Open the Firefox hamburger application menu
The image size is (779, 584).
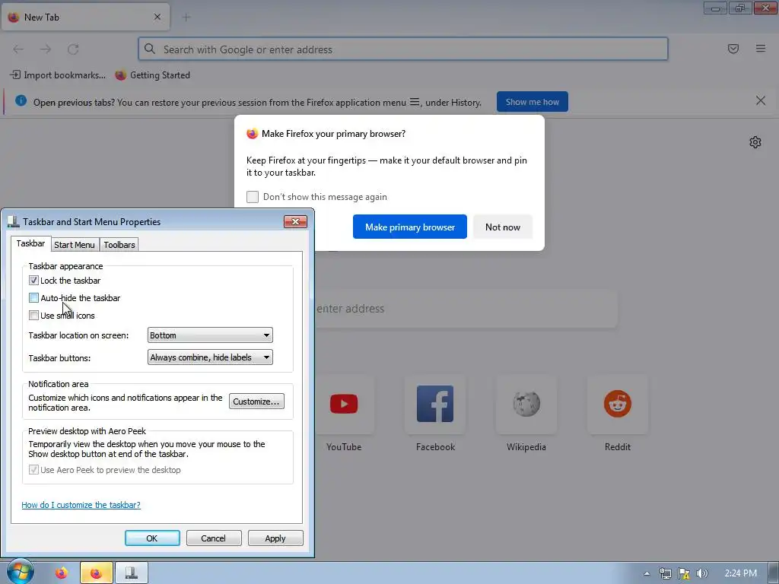(x=761, y=49)
